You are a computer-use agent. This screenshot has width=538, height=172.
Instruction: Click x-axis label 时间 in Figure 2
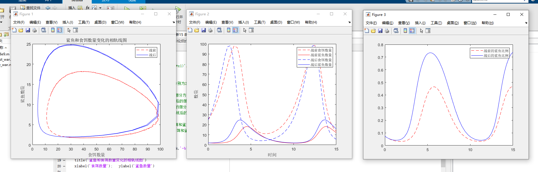(x=272, y=155)
